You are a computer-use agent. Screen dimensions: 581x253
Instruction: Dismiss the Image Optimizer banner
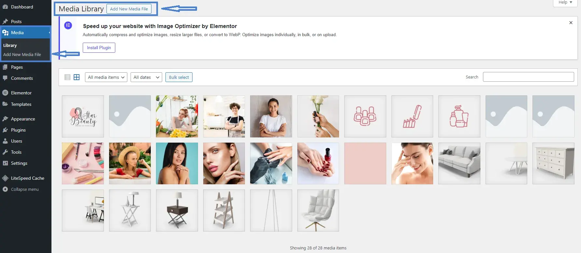click(571, 23)
